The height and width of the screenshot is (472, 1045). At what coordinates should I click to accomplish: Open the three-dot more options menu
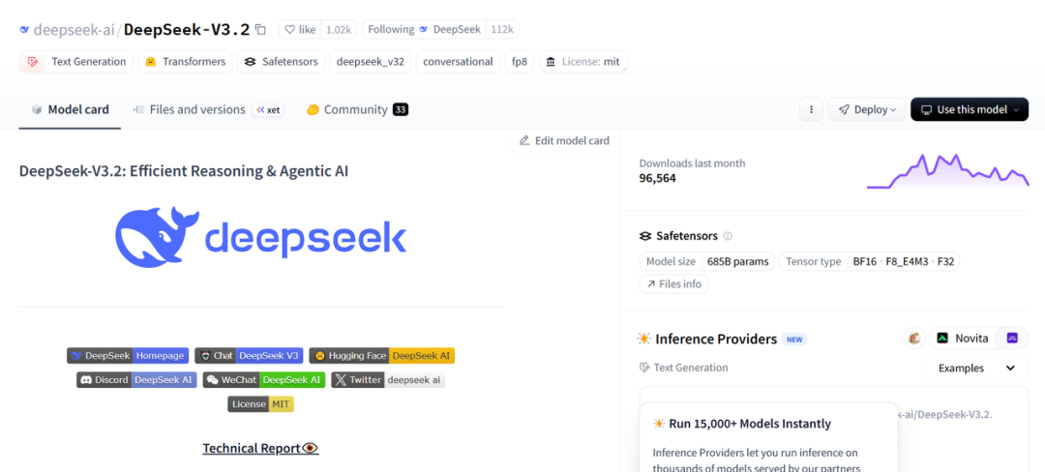811,109
